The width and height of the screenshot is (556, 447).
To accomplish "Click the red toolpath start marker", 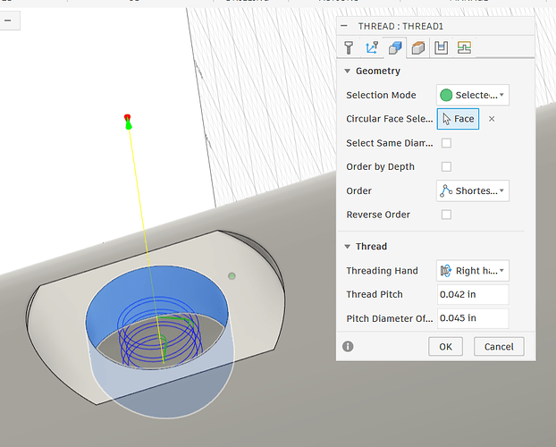I will tap(127, 117).
